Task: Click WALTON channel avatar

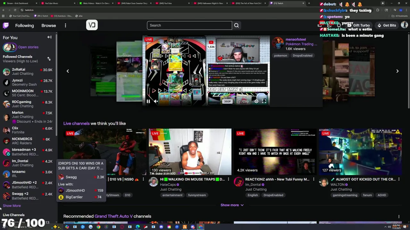Action: point(324,182)
